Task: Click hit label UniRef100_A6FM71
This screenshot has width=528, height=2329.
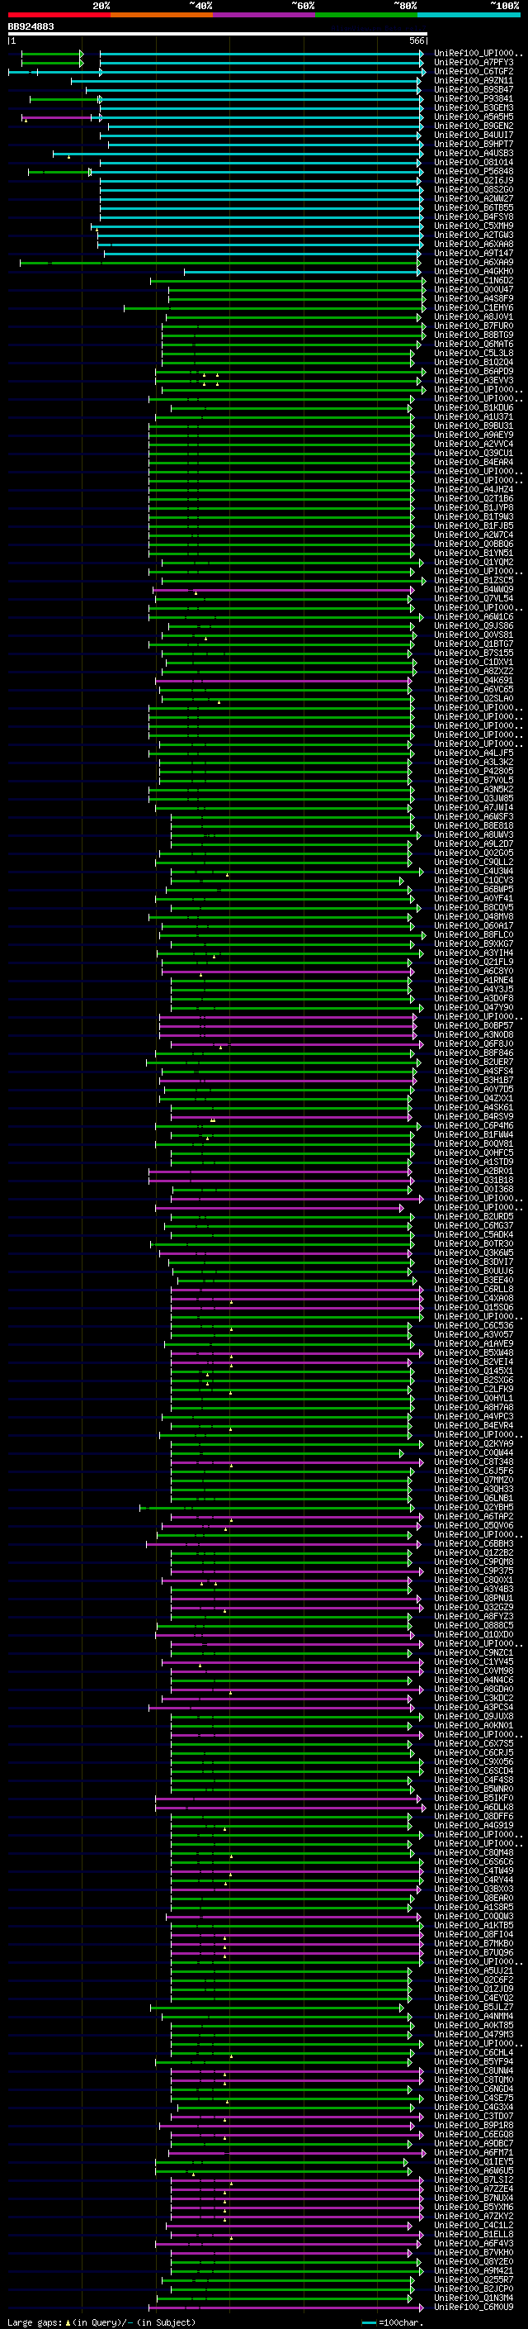Action: click(x=474, y=2152)
